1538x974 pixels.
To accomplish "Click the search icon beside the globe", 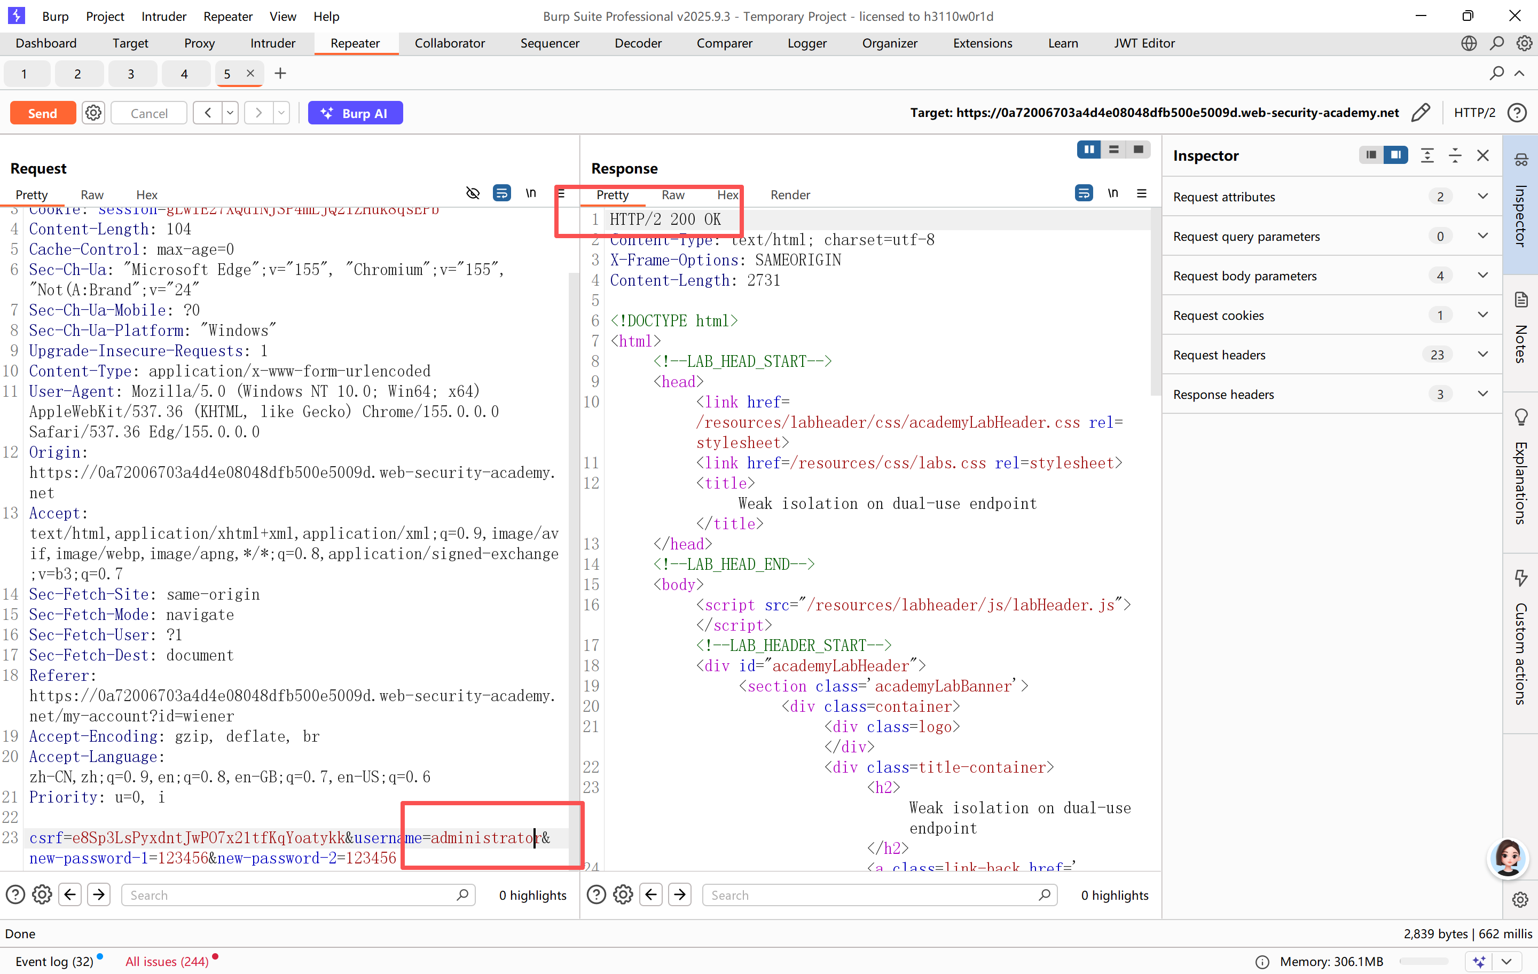I will pos(1496,43).
